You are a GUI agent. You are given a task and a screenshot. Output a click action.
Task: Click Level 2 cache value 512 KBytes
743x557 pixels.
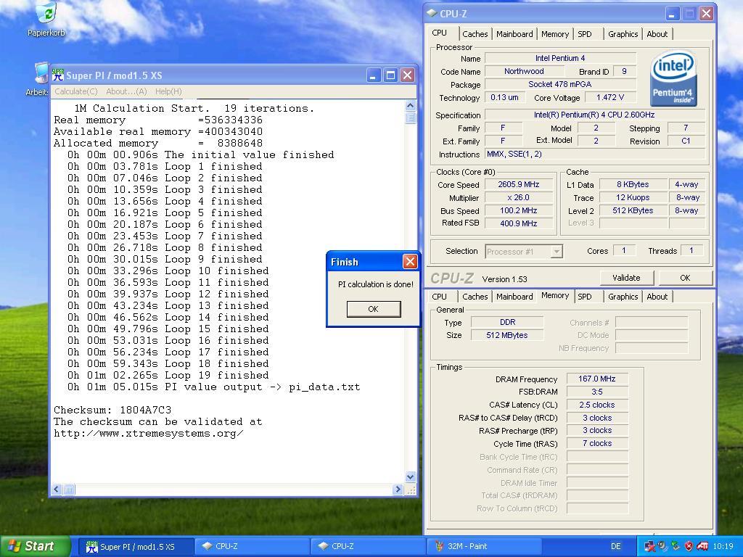coord(633,210)
